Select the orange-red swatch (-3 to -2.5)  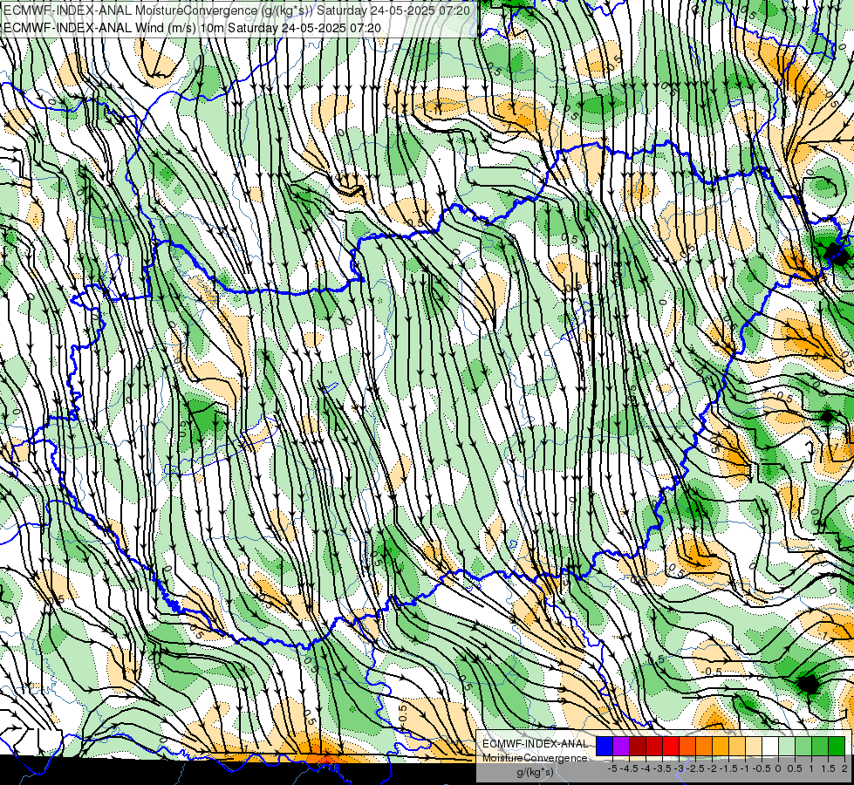tap(687, 746)
